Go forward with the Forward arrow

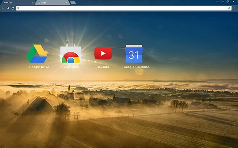[8, 8]
